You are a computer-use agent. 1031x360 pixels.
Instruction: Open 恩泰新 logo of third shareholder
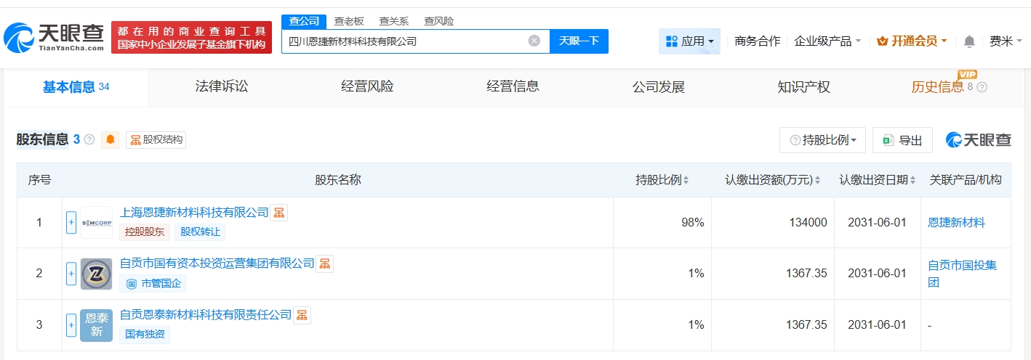click(96, 325)
